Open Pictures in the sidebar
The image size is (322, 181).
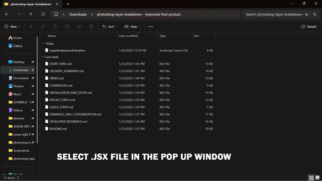19,86
